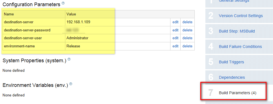The width and height of the screenshot is (273, 104).
Task: Edit the destination-server-user parameter
Action: click(x=176, y=38)
